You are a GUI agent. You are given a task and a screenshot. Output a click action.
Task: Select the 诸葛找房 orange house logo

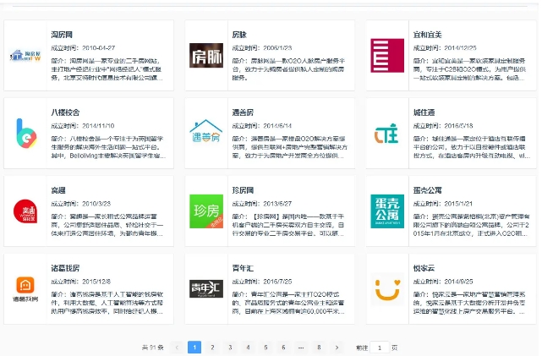pos(25,289)
